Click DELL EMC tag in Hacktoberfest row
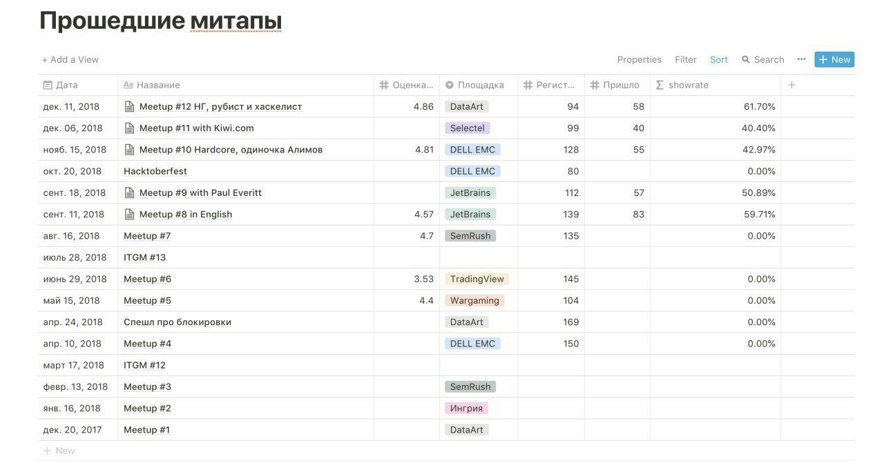884x463 pixels. 472,171
